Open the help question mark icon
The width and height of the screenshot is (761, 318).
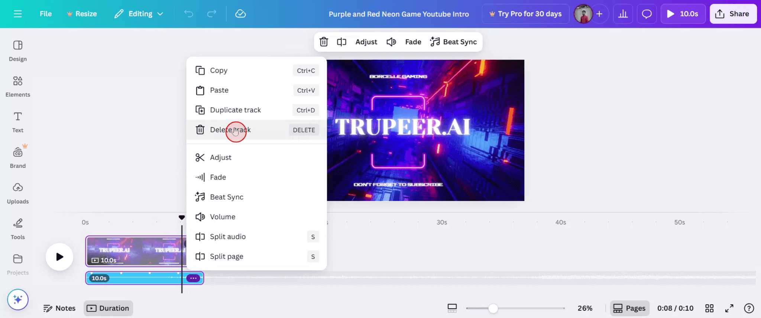(x=749, y=308)
